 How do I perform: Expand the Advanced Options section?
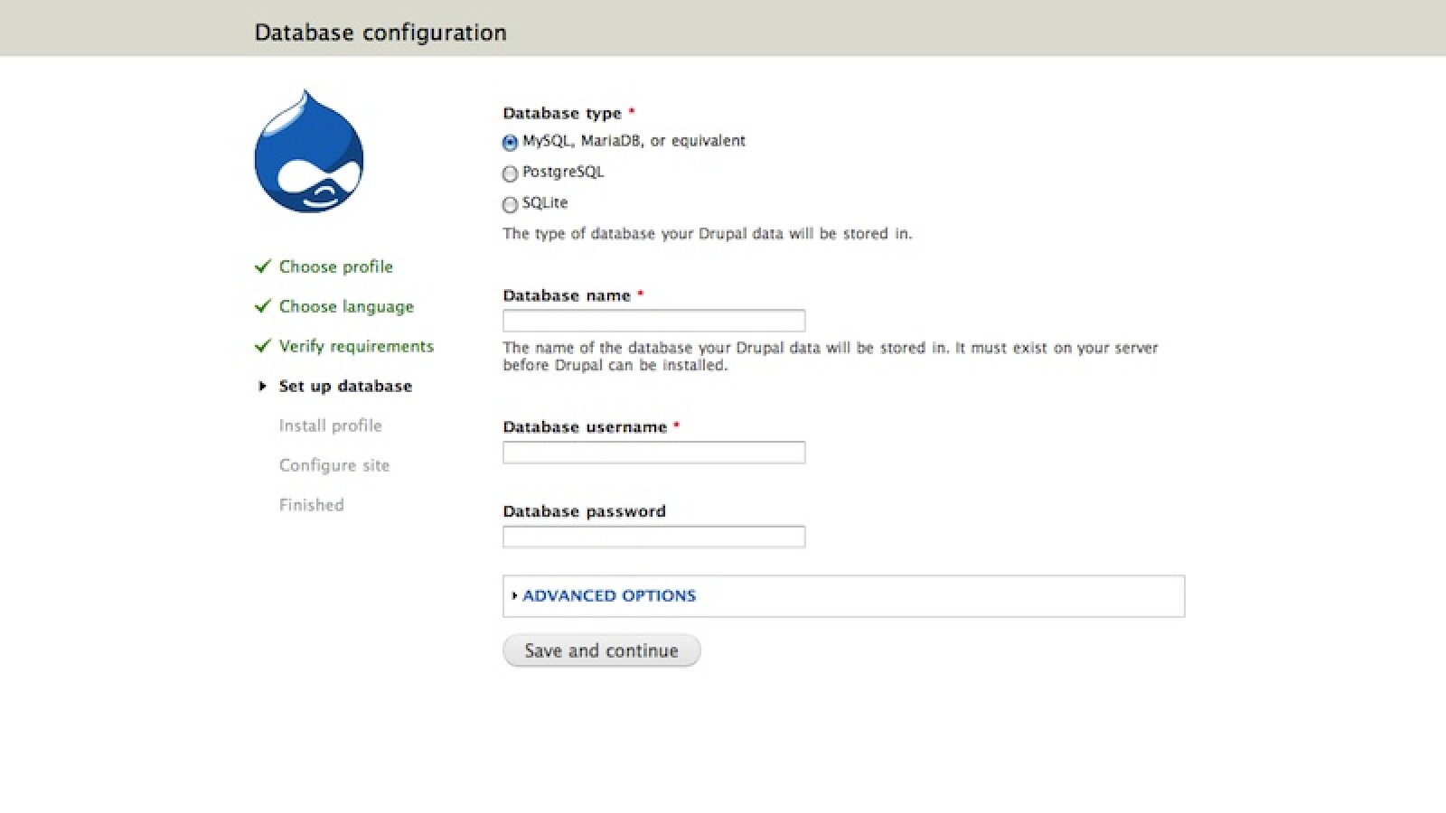point(609,596)
